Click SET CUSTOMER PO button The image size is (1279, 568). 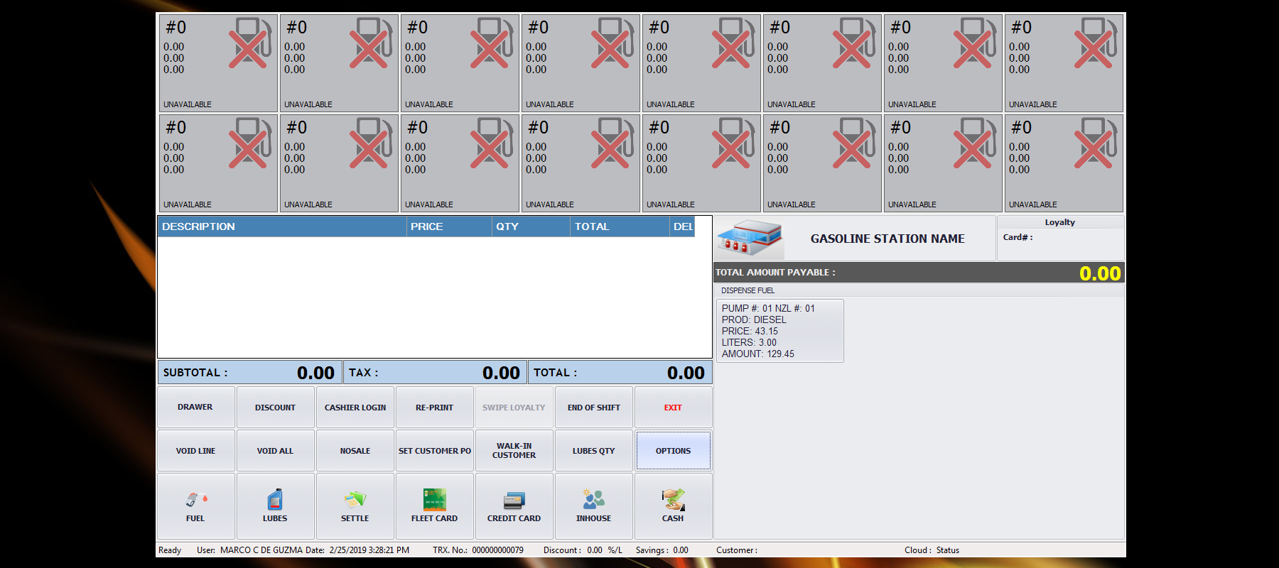(434, 451)
